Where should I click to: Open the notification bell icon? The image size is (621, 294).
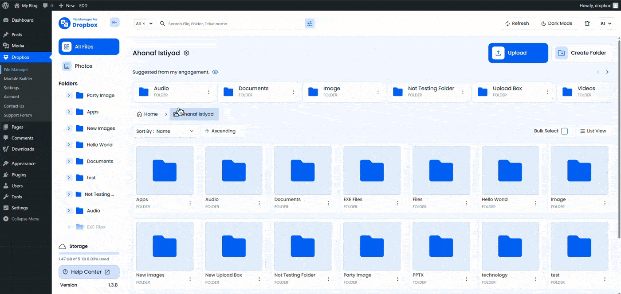point(587,23)
